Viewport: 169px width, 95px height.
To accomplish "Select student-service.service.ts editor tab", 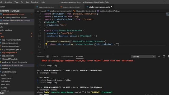I will pyautogui.click(x=99, y=7).
